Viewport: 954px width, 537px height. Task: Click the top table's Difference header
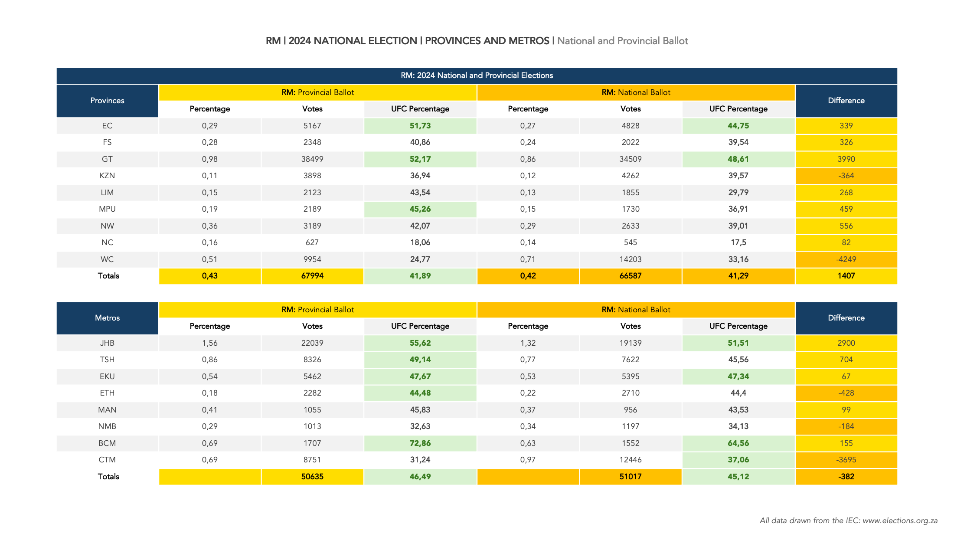coord(846,101)
